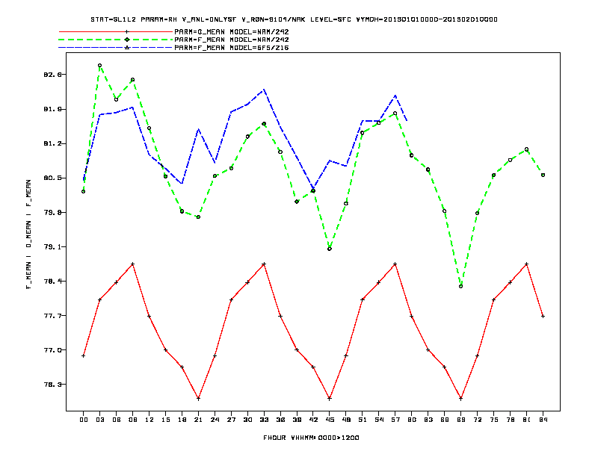This screenshot has width=592, height=457.
Task: Click the x-axis tick label 57
Action: 395,420
